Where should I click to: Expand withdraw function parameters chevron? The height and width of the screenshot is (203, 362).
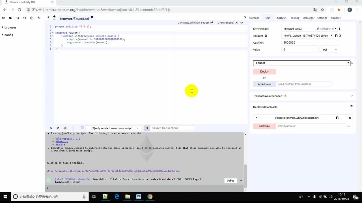[x=348, y=126]
